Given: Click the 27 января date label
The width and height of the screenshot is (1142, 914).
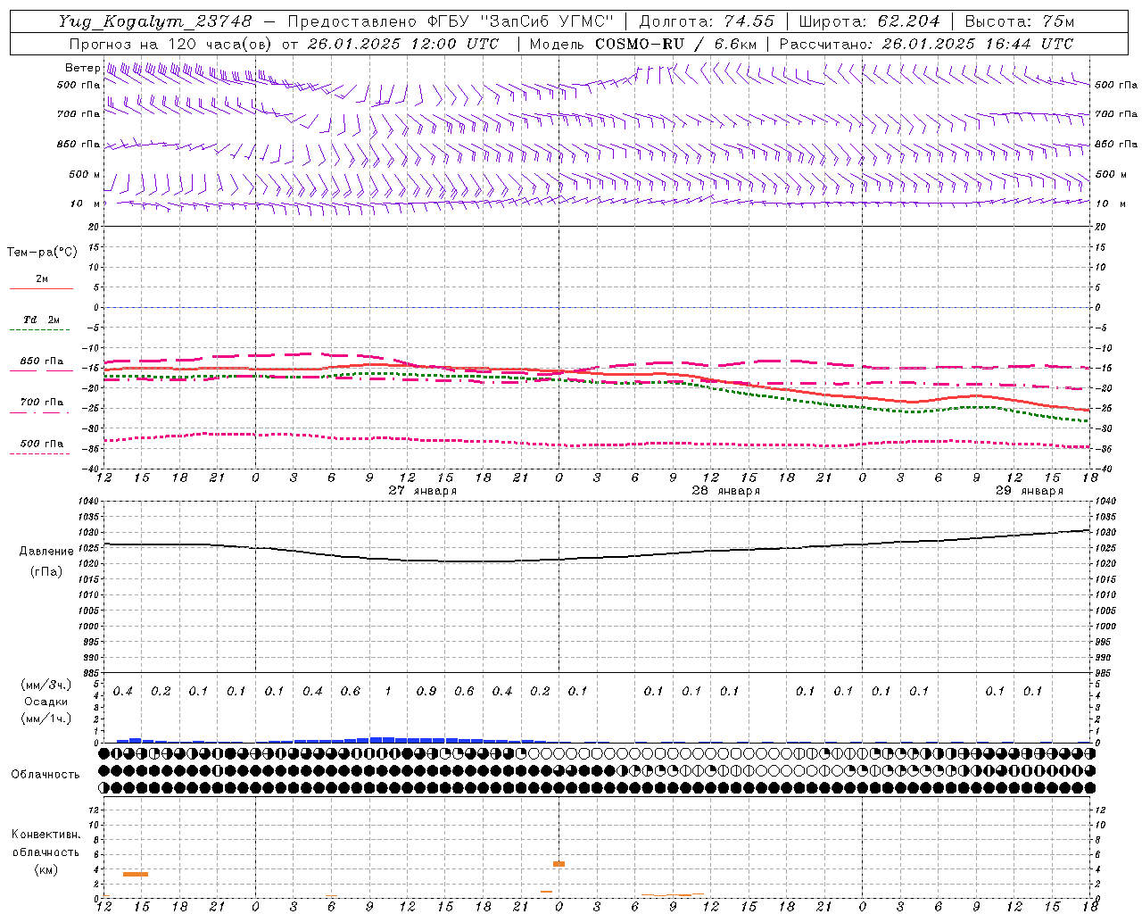Looking at the screenshot, I should pos(423,491).
